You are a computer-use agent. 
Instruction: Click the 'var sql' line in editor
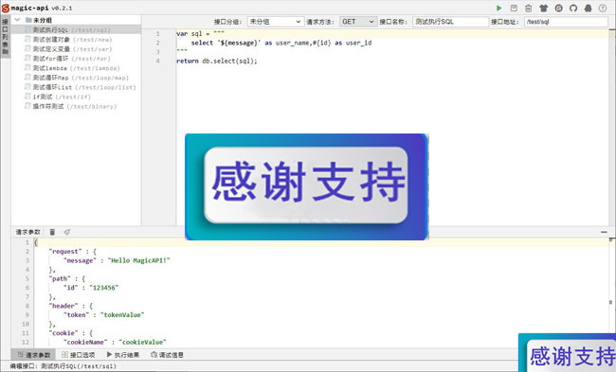(x=200, y=34)
